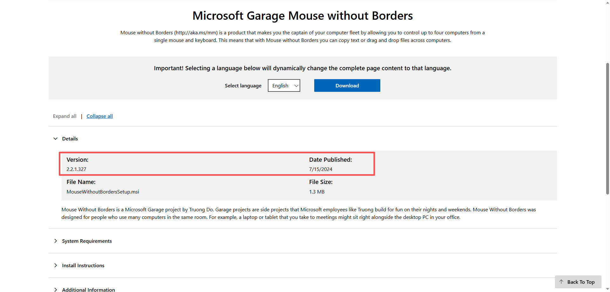Click the file size value 1.3 MB
This screenshot has width=610, height=292.
[x=317, y=192]
